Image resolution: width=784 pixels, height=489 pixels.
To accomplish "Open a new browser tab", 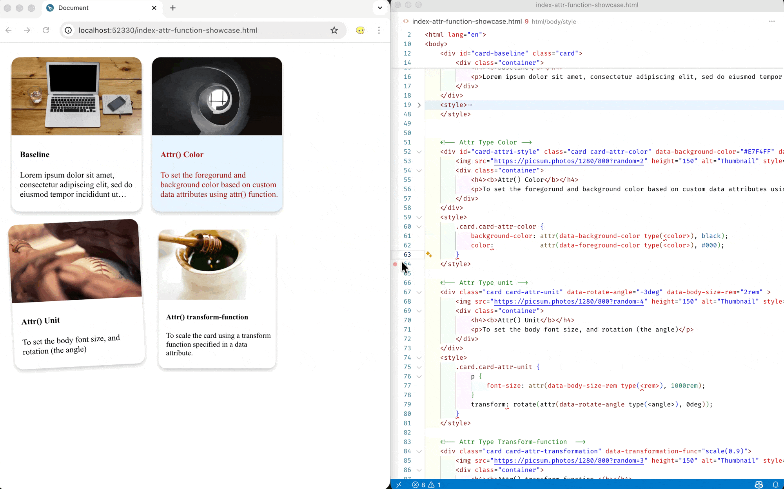I will 173,8.
